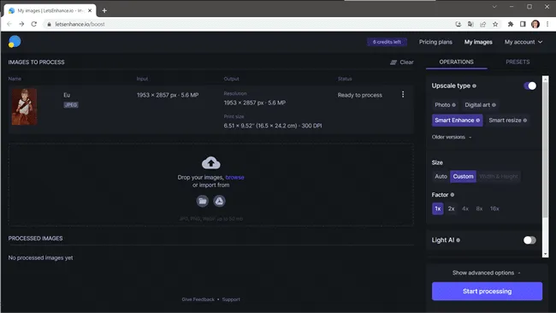Click the operations panel scrollbar

546,151
